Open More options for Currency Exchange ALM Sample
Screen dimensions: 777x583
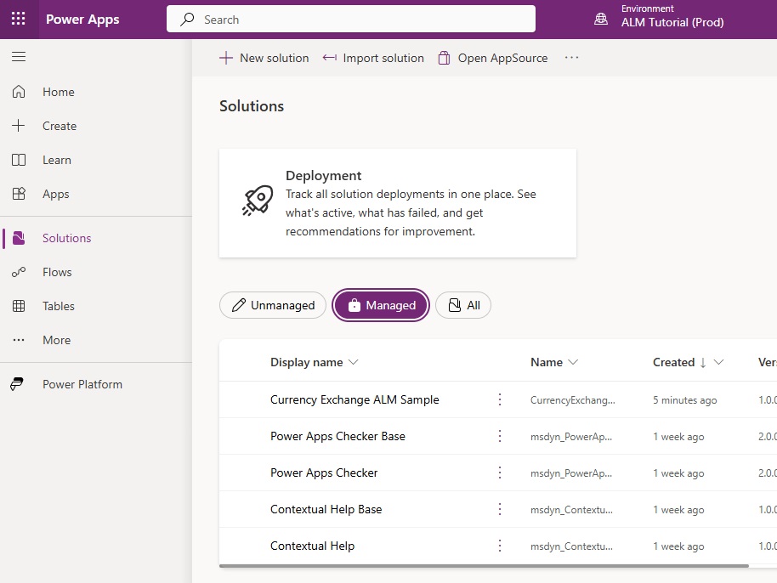(x=500, y=399)
